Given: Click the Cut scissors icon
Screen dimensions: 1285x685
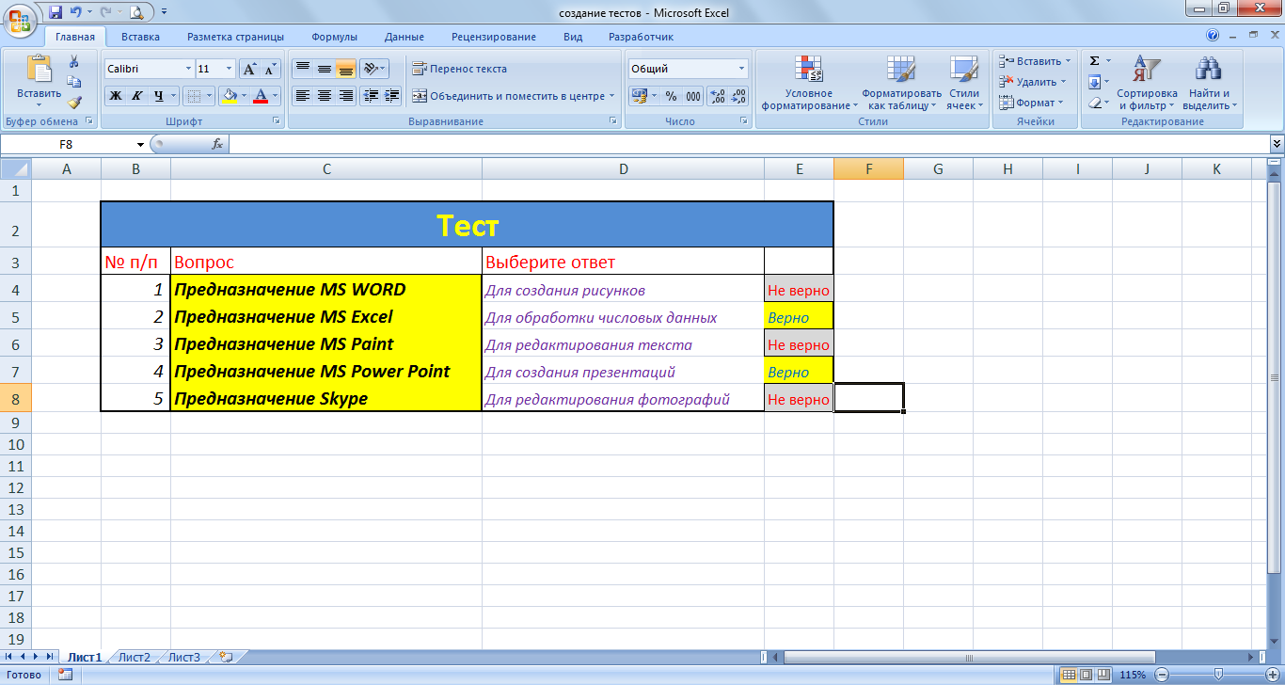Looking at the screenshot, I should coord(74,61).
